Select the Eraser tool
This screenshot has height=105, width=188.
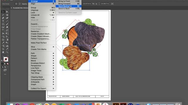coord(7,27)
